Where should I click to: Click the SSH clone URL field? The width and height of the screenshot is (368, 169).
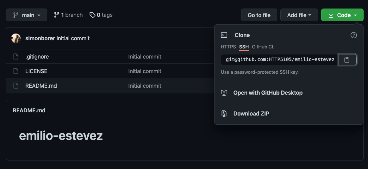[x=279, y=59]
